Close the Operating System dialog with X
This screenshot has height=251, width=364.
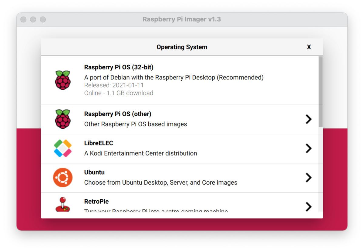point(309,47)
